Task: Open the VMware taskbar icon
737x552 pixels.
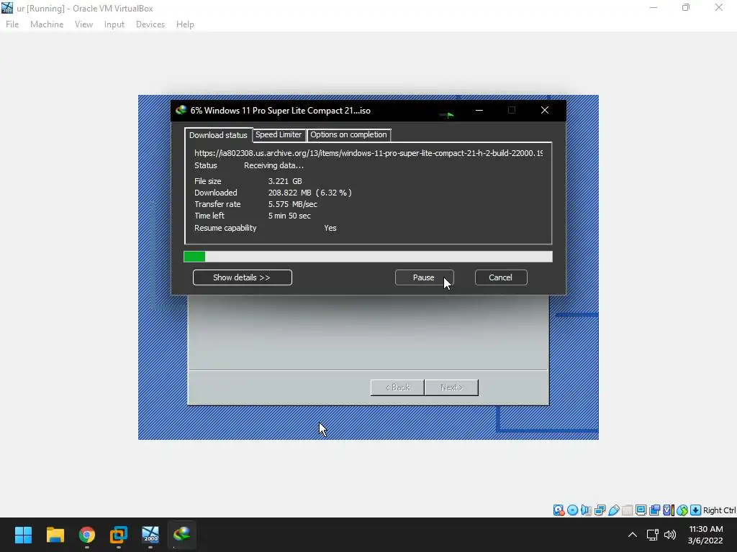Action: pos(119,535)
